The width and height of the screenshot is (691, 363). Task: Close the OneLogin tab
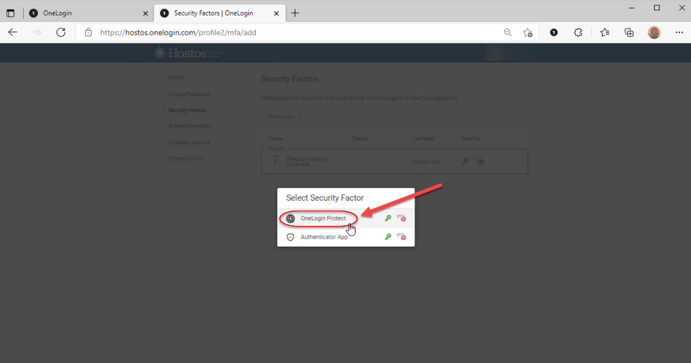pos(146,14)
